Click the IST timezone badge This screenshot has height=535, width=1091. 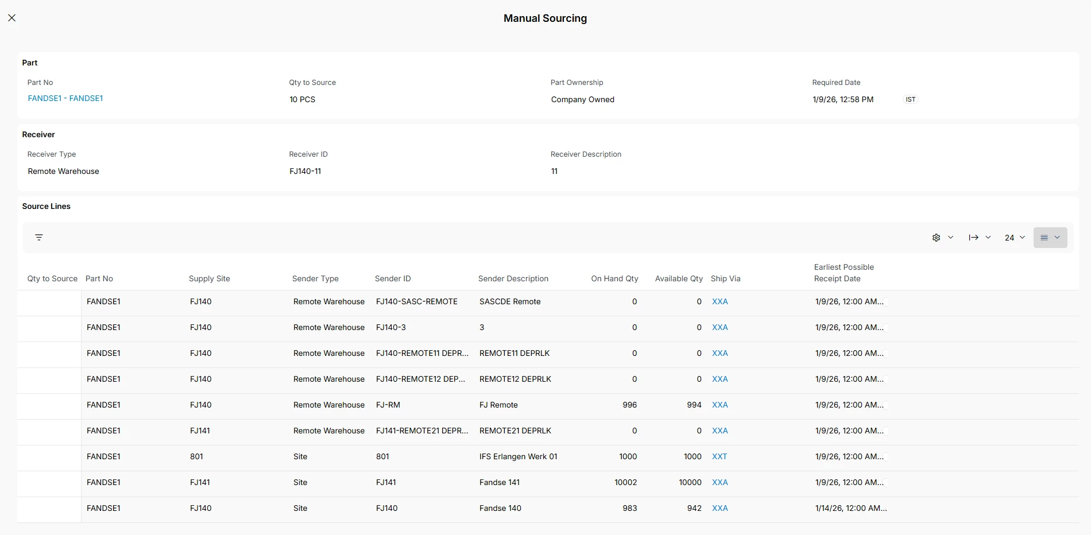pos(910,99)
